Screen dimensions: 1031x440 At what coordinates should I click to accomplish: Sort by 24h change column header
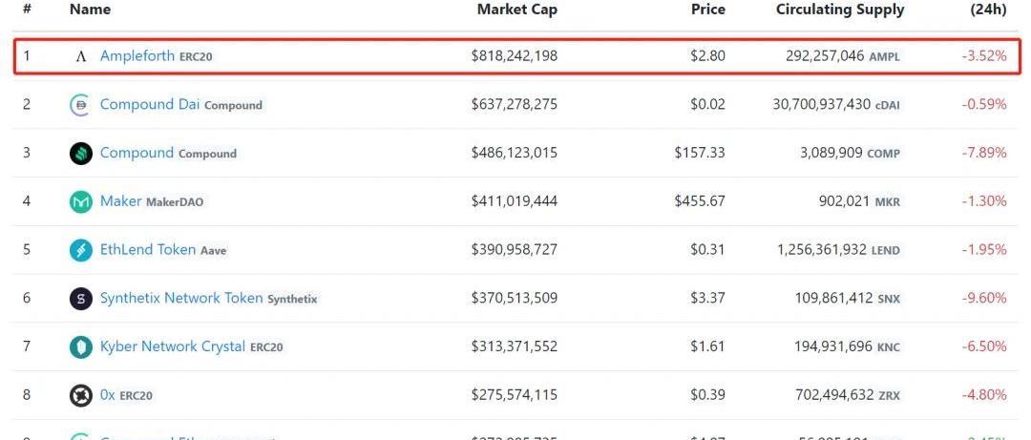988,10
